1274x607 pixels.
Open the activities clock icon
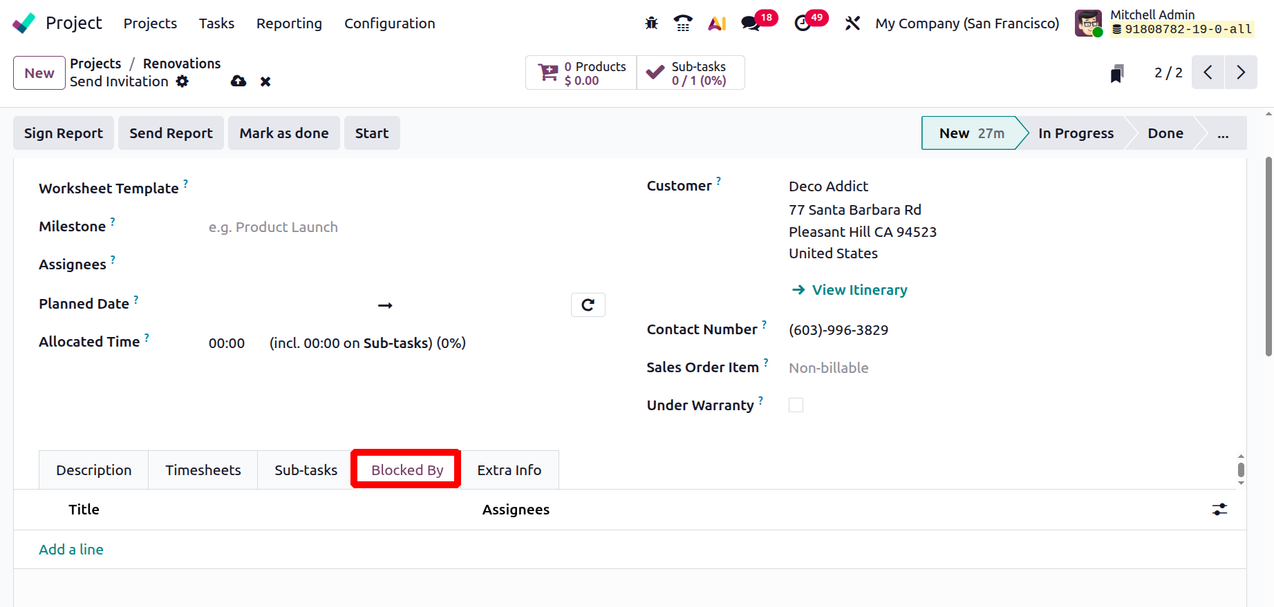click(803, 23)
